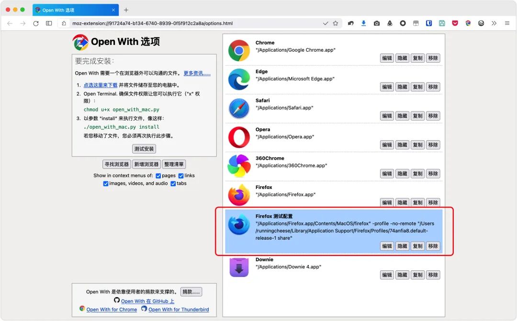517x321 pixels.
Task: Click the 整理清單 button
Action: coord(174,165)
